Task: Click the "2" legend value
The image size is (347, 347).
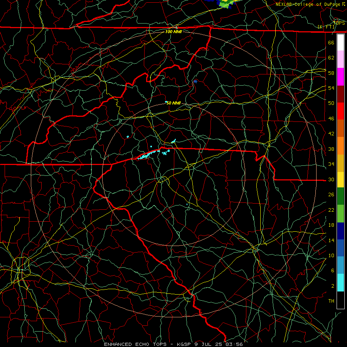Action: click(333, 286)
